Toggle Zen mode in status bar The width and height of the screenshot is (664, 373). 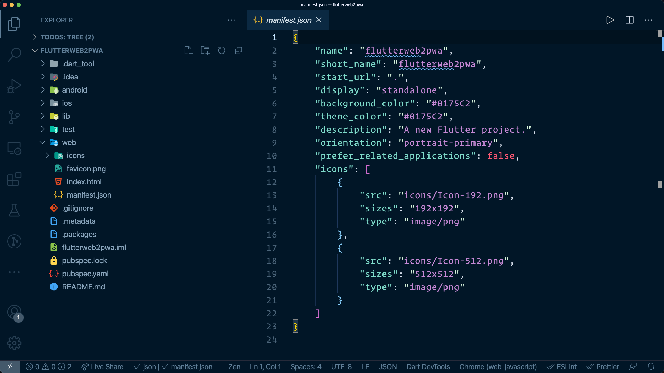(234, 367)
